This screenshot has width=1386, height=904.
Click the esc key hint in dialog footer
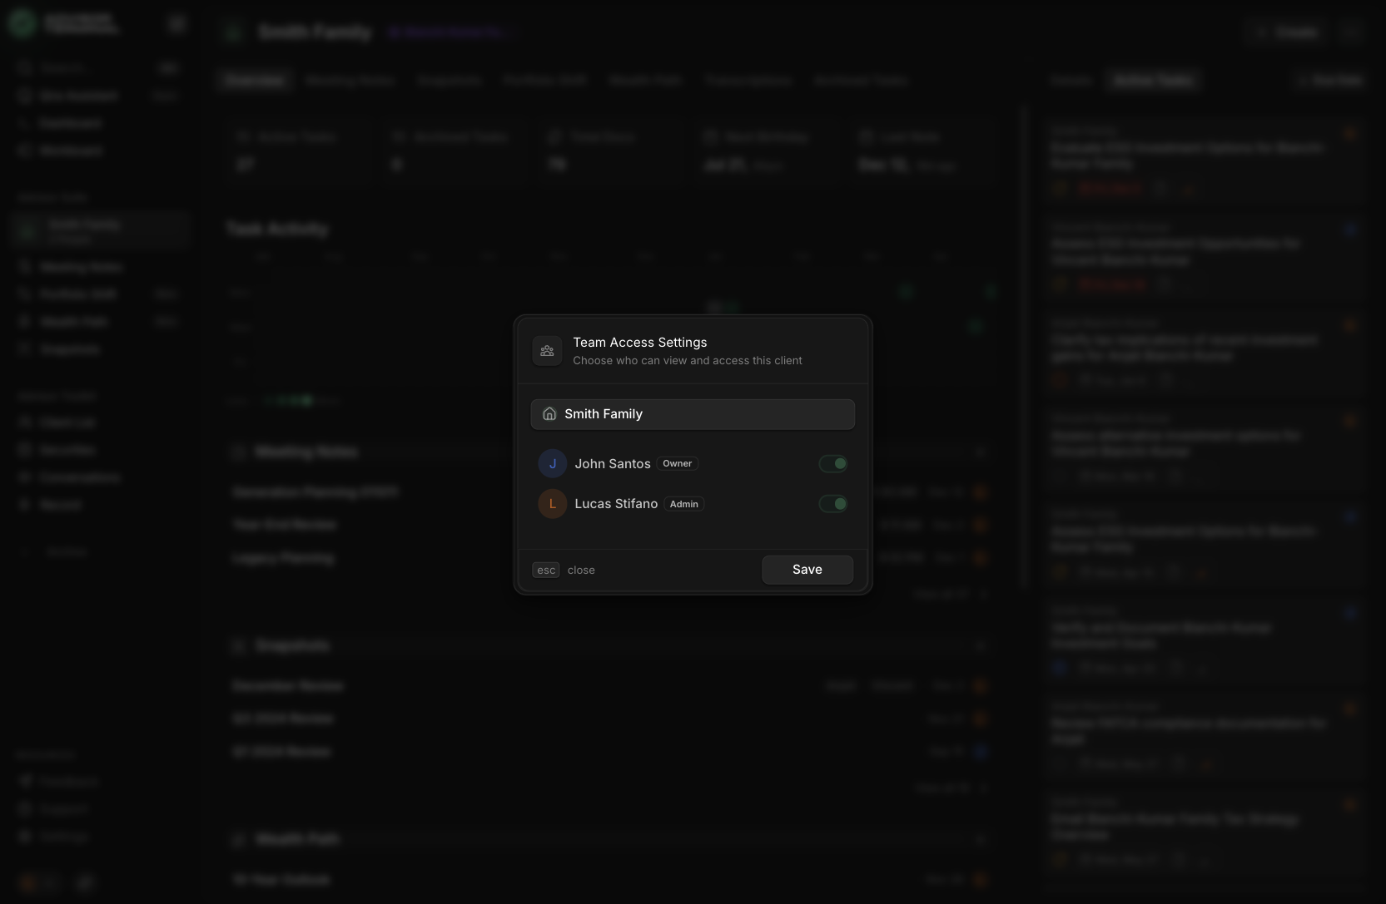546,570
